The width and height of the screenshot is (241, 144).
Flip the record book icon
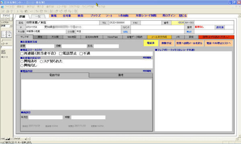pyautogui.click(x=6, y=34)
